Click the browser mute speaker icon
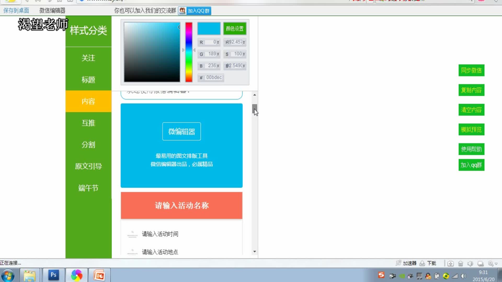This screenshot has height=282, width=502. pos(470,263)
